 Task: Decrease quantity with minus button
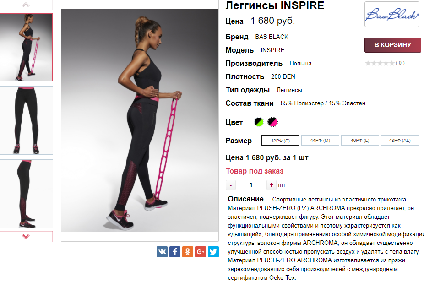(231, 185)
